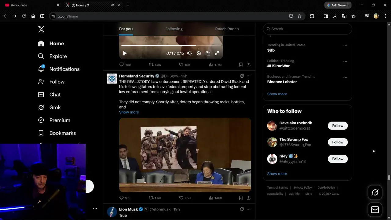Image resolution: width=391 pixels, height=220 pixels.
Task: Toggle picture-in-picture on video
Action: pyautogui.click(x=208, y=53)
